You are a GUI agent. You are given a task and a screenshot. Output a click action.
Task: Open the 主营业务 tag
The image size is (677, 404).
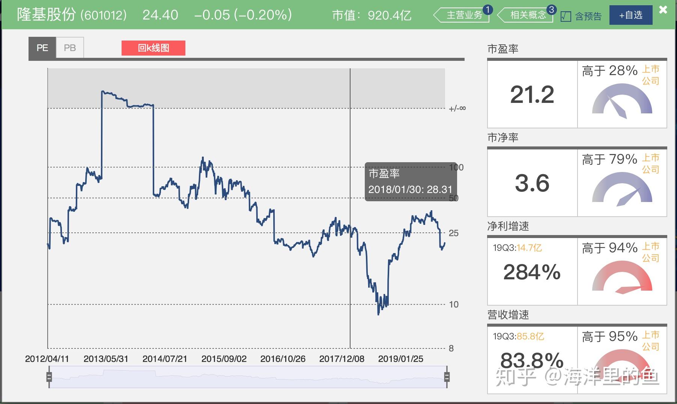point(462,15)
